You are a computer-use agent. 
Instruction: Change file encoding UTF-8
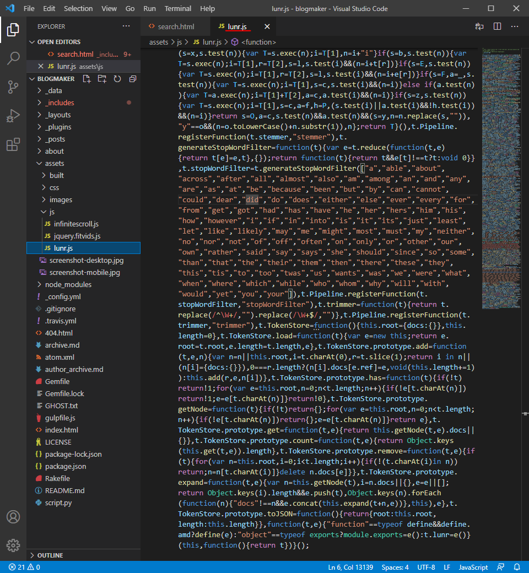(426, 567)
